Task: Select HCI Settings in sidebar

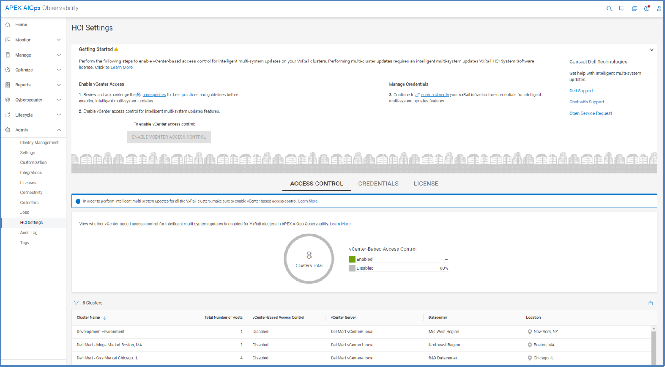Action: 31,223
